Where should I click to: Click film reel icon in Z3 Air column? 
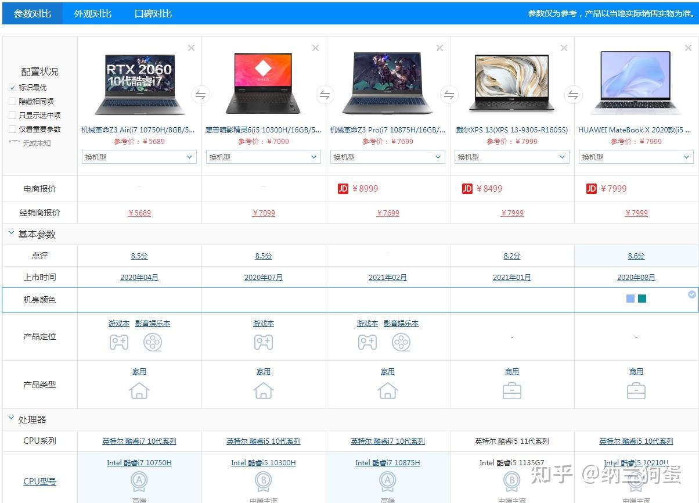(x=153, y=343)
